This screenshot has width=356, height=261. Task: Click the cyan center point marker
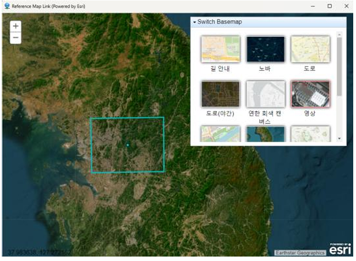128,145
